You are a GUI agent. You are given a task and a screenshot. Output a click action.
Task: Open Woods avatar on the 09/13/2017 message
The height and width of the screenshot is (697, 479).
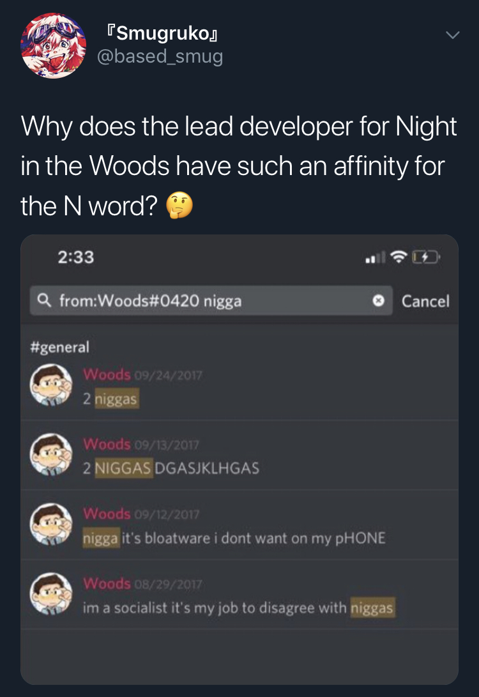pyautogui.click(x=51, y=454)
